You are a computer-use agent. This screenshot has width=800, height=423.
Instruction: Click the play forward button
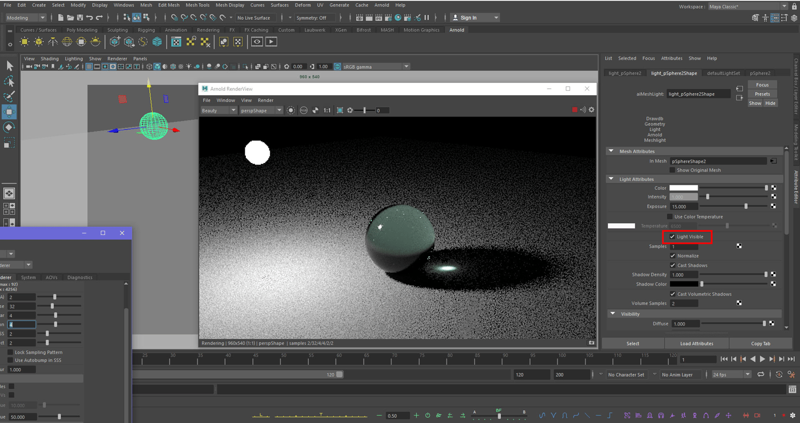pyautogui.click(x=762, y=359)
